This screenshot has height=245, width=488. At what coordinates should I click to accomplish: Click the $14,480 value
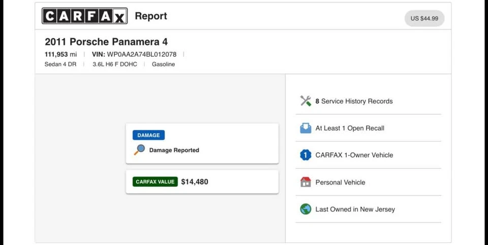point(195,182)
